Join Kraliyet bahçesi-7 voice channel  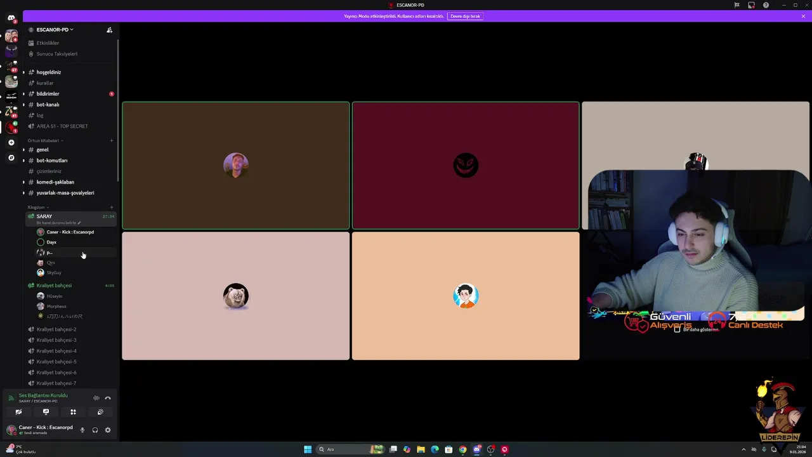tap(56, 383)
